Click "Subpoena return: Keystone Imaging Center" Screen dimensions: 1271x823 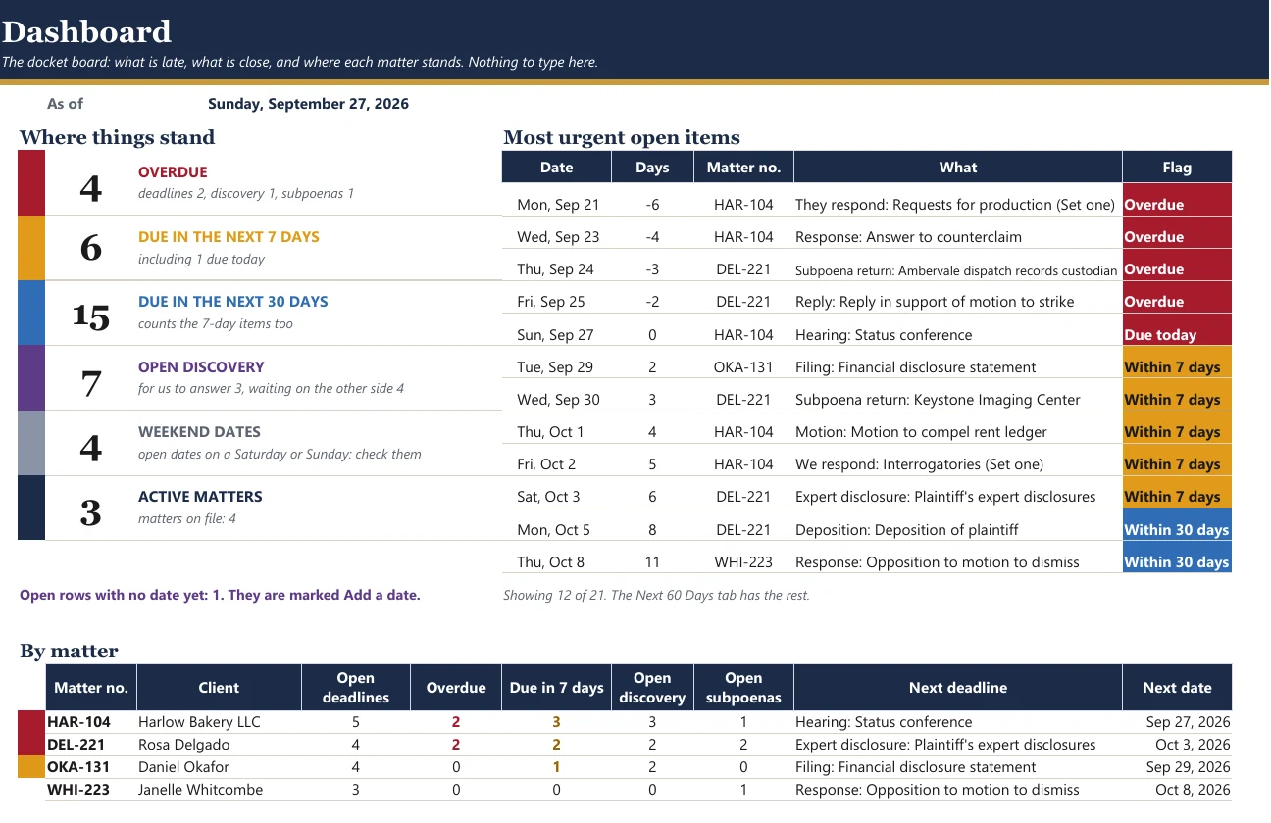[938, 400]
